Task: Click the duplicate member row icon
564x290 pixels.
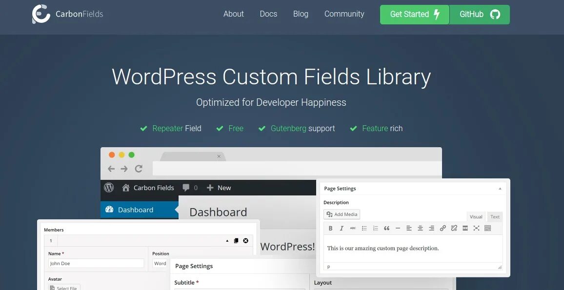Action: pos(236,241)
